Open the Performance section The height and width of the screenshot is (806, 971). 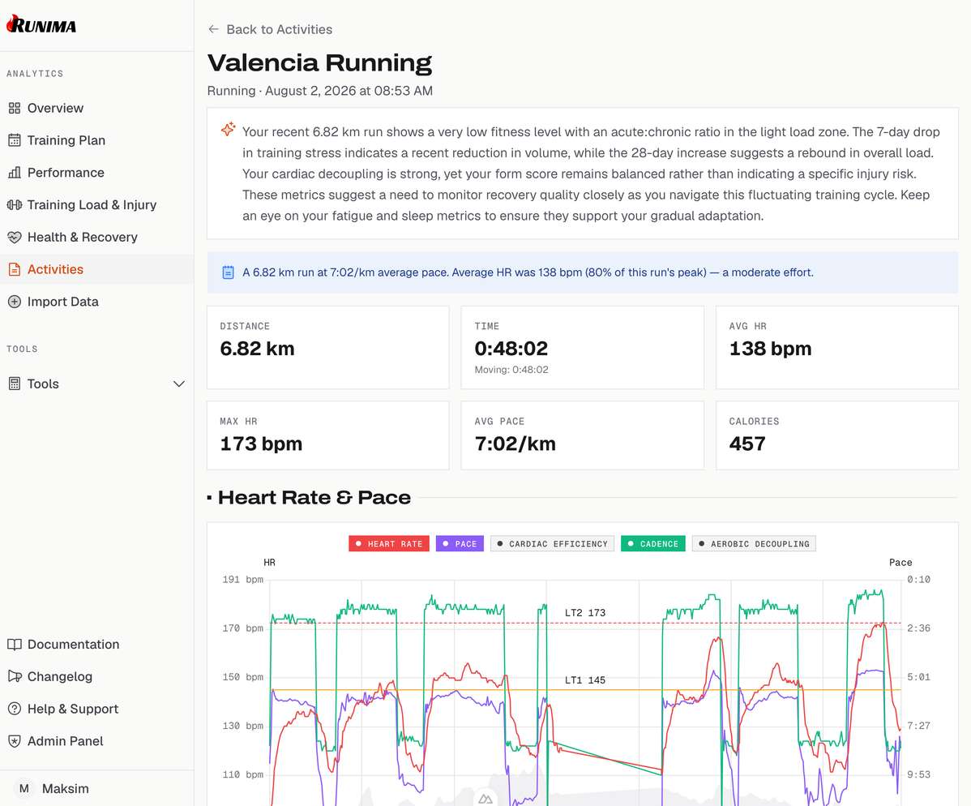click(96, 173)
